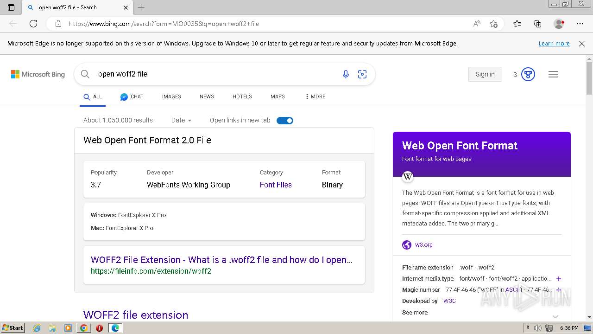Expand the Internet media type plus

pyautogui.click(x=559, y=279)
